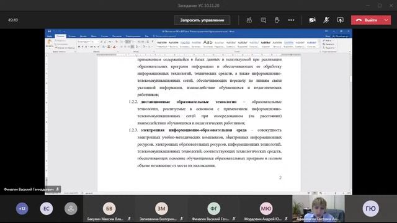This screenshot has height=223, width=397.
Task: Click the paragraph number 1.2.2.
Action: click(133, 102)
